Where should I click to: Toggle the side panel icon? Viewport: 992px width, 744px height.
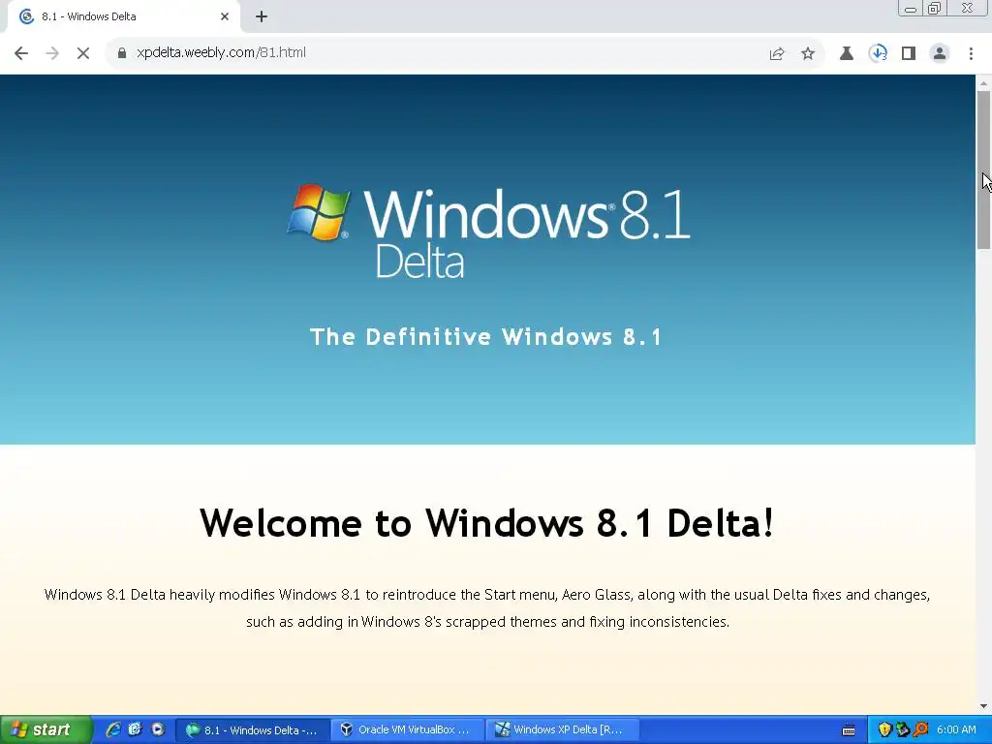tap(909, 54)
